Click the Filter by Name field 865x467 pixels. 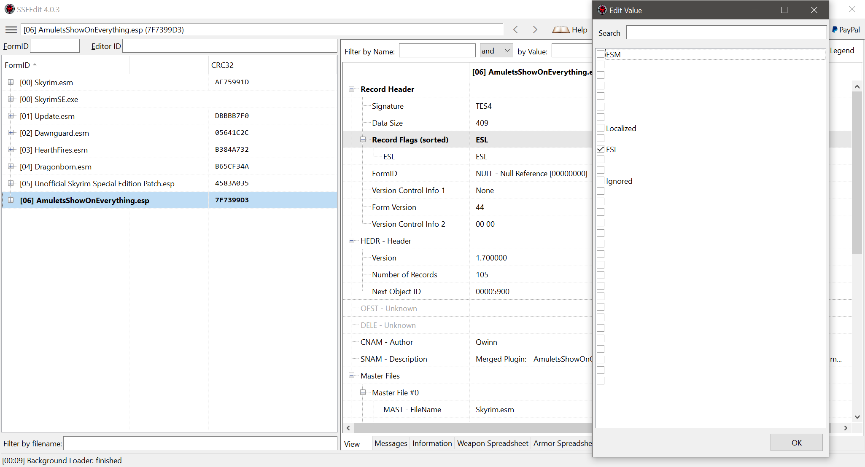click(437, 51)
